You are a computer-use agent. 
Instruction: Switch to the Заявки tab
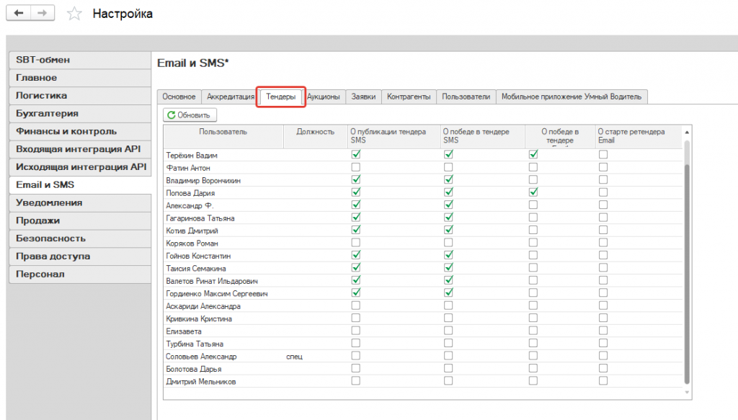click(x=363, y=97)
